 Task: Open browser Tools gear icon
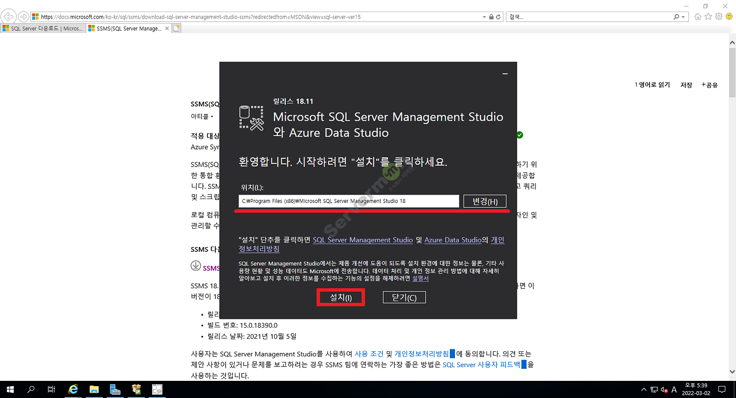tap(719, 17)
